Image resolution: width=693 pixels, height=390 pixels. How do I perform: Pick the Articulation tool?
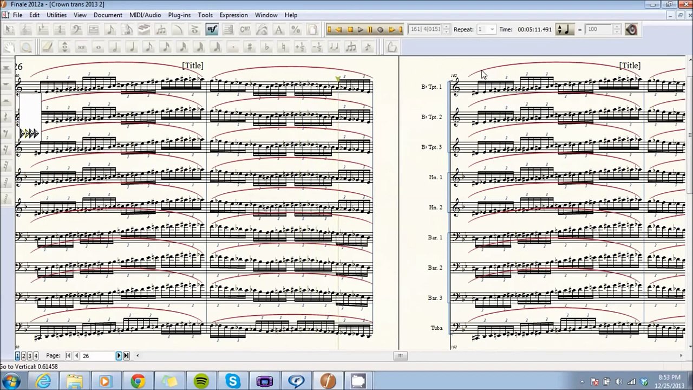click(194, 29)
